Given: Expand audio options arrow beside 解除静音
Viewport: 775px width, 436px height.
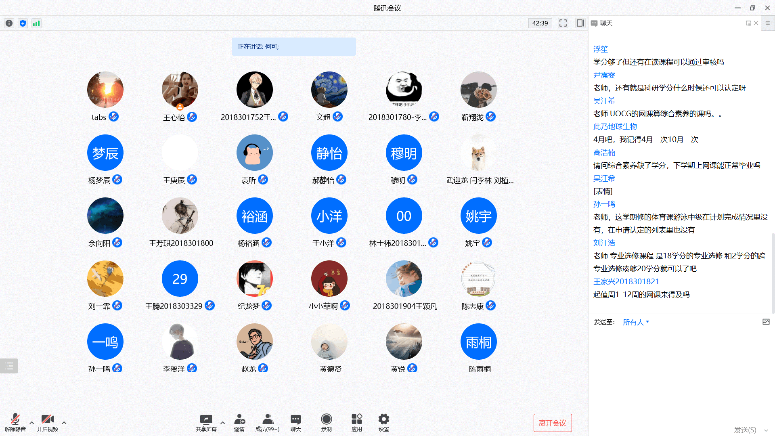Looking at the screenshot, I should (31, 423).
